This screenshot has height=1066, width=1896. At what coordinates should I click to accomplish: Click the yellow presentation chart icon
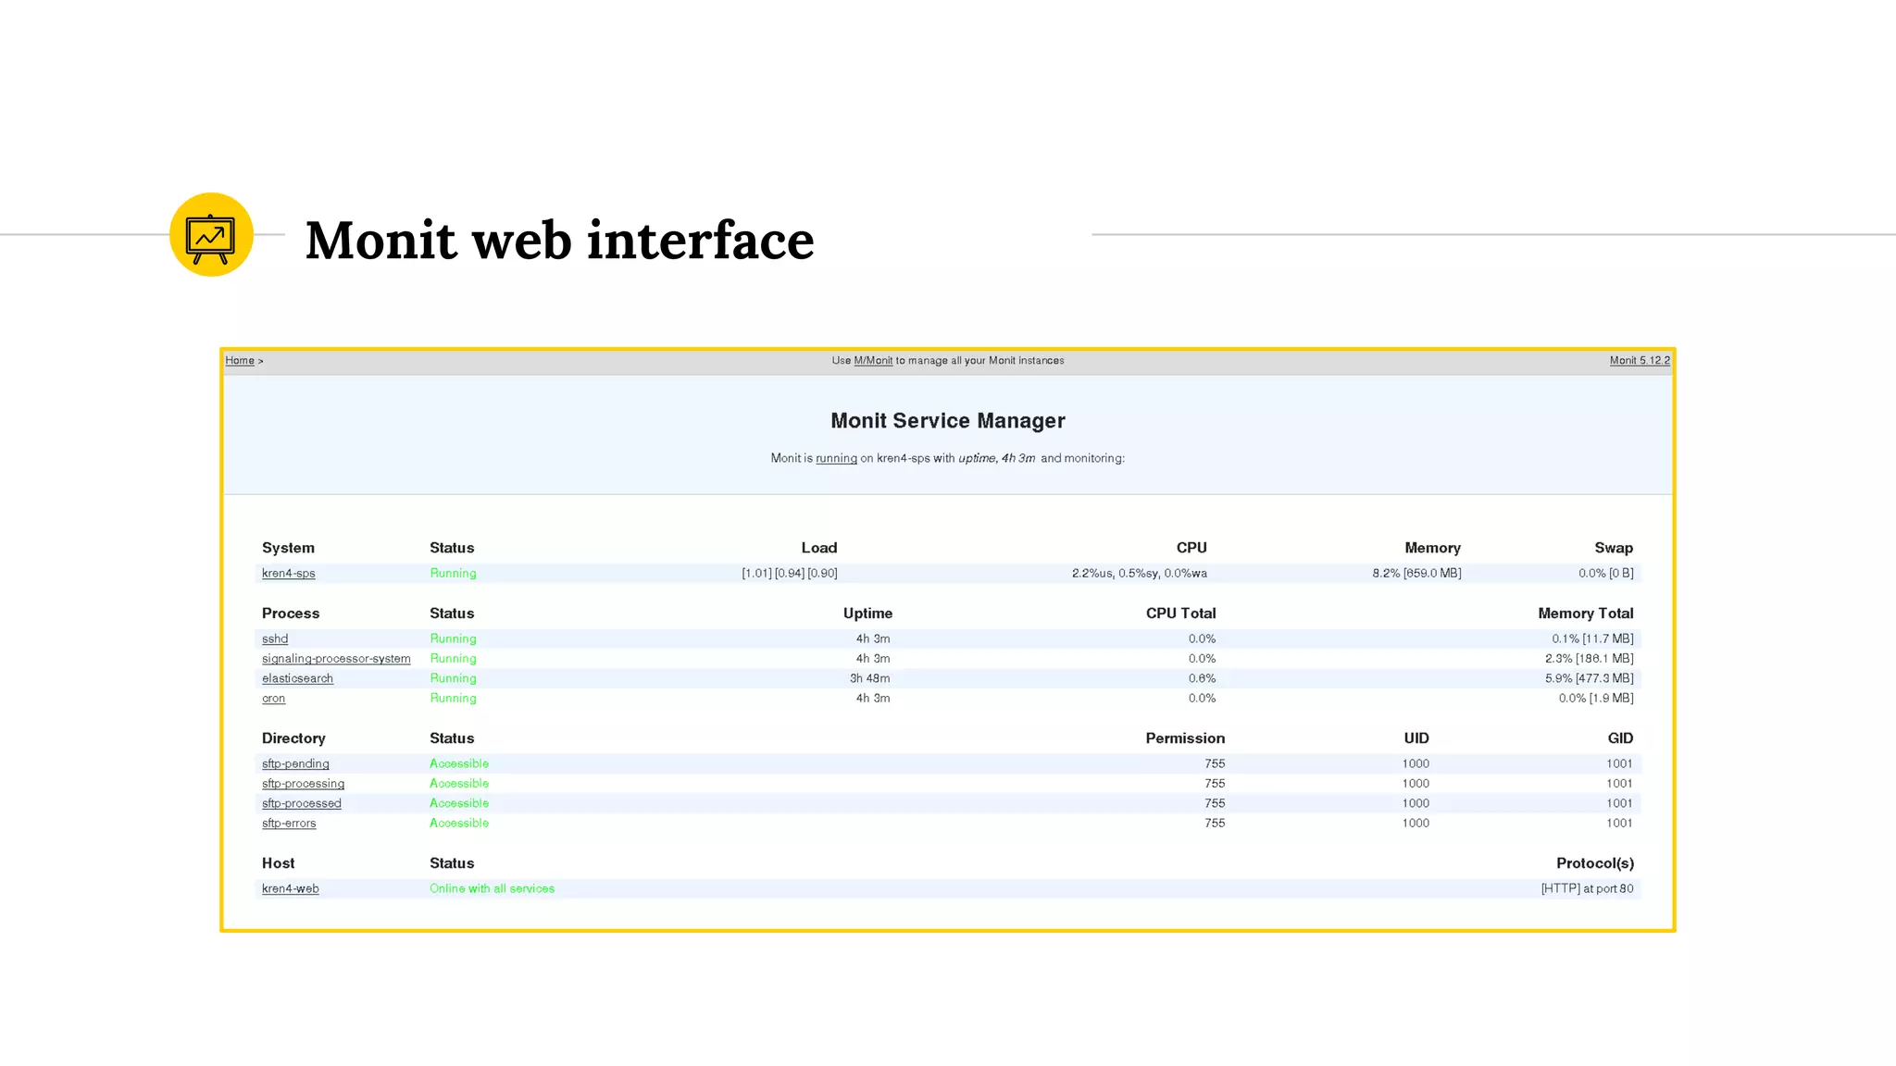[x=211, y=234]
